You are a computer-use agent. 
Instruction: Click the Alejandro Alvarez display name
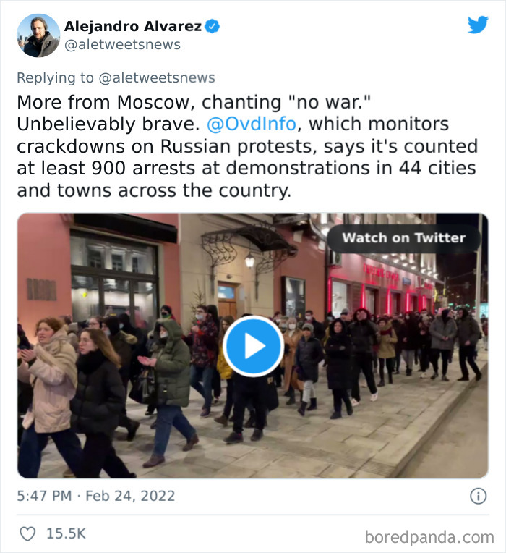point(133,27)
